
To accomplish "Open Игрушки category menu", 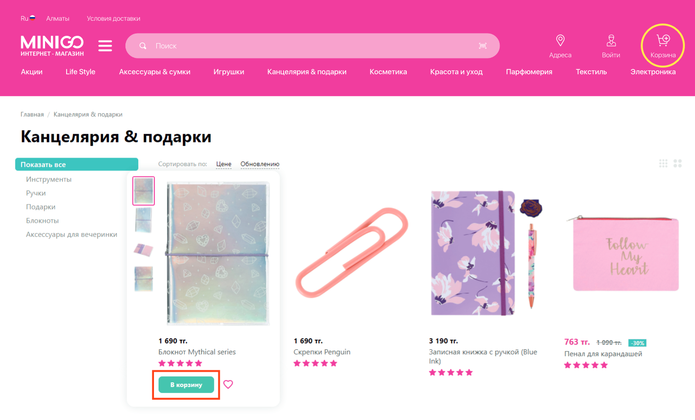I will [x=228, y=72].
